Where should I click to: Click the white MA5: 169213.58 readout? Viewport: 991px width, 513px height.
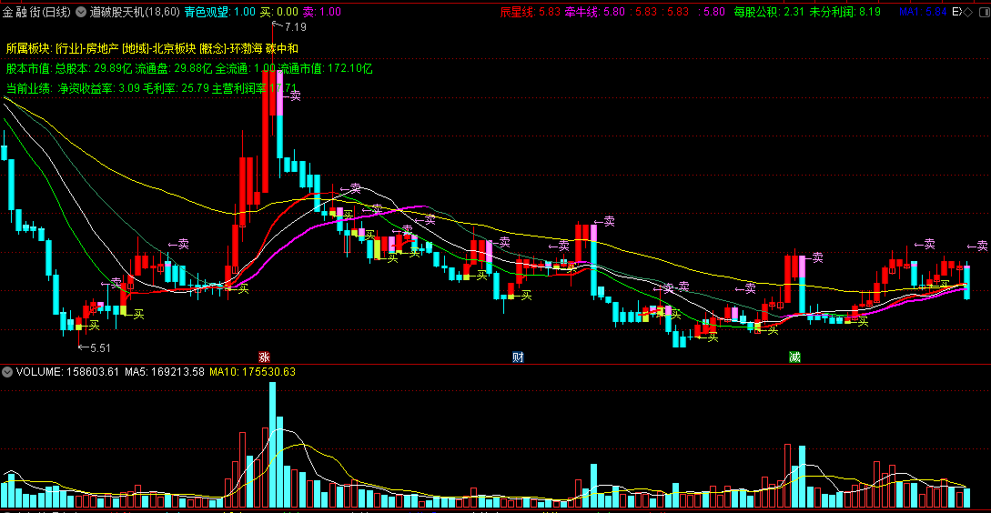[165, 372]
